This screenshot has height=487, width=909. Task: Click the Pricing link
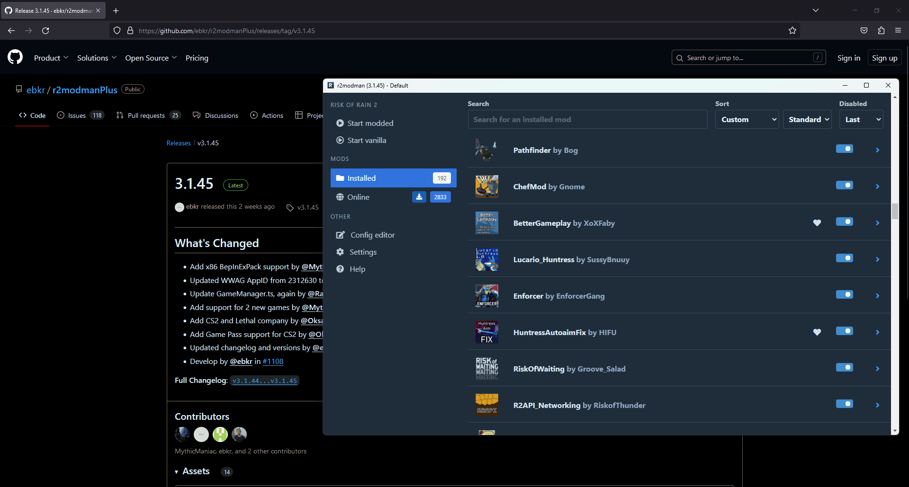click(197, 58)
